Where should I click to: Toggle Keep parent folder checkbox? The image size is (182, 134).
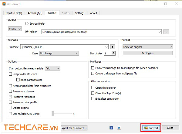click(18, 80)
